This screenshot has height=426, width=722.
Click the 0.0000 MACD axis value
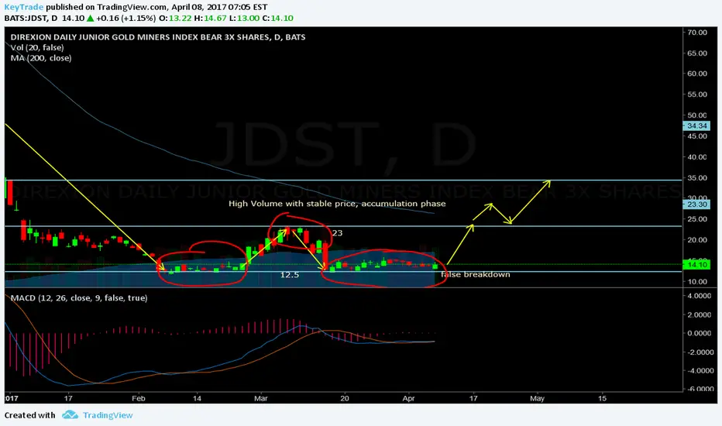(x=699, y=333)
